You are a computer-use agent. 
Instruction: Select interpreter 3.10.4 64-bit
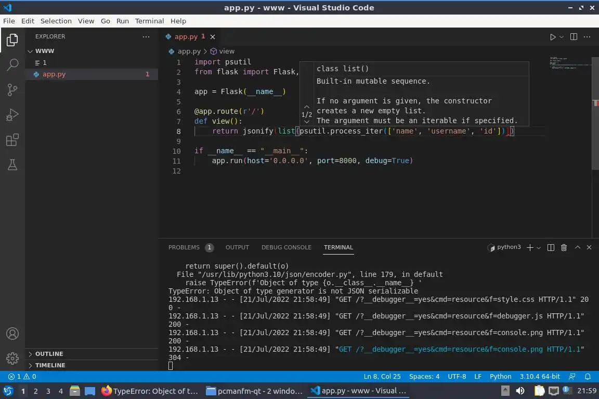(539, 377)
